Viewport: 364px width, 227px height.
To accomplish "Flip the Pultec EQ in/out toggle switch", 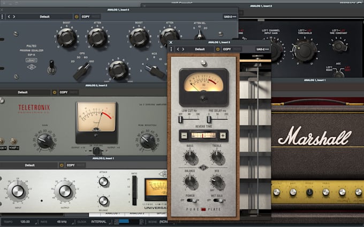I will 51,67.
